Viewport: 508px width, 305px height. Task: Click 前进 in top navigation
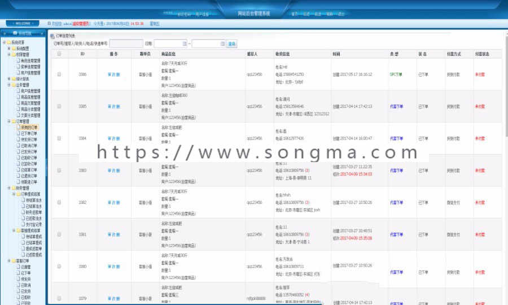tap(318, 14)
